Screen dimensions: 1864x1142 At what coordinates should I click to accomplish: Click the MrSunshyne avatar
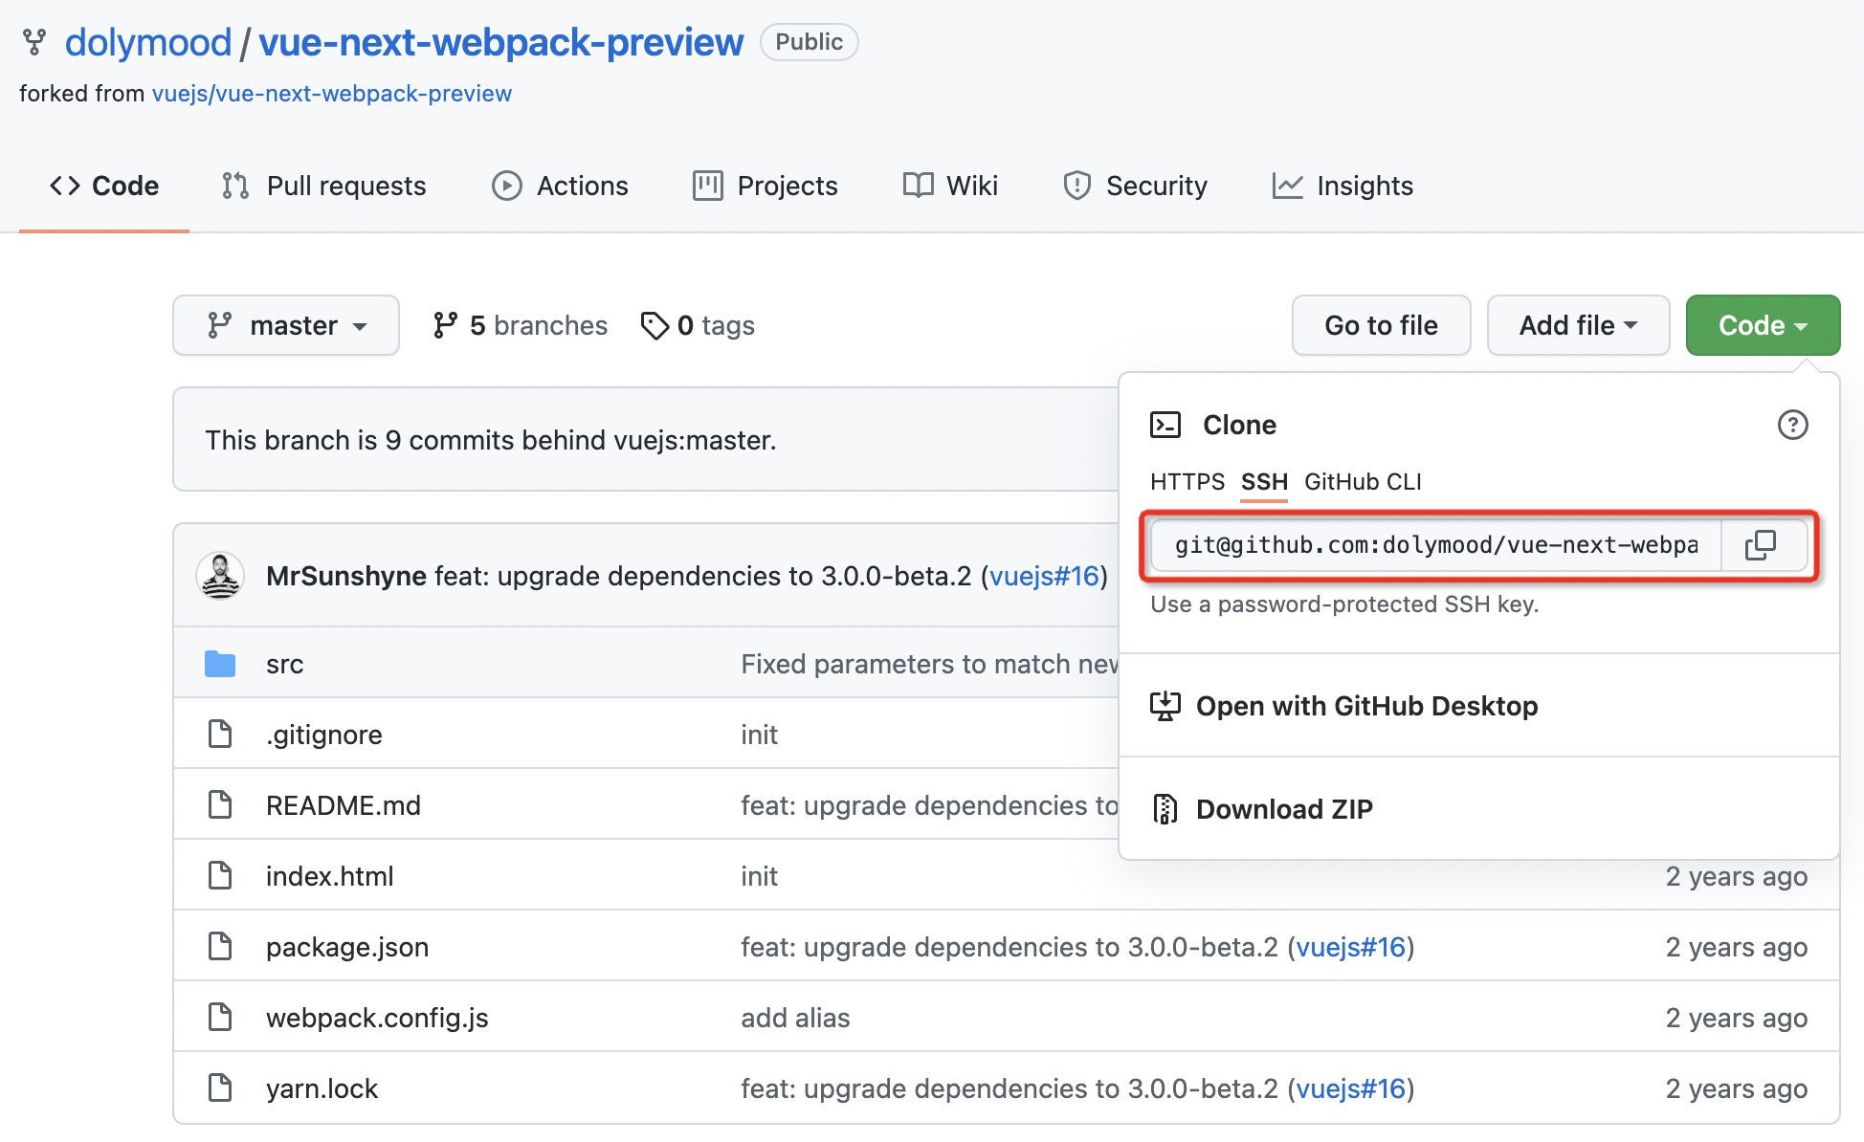tap(220, 576)
